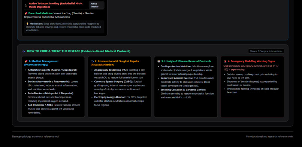The width and height of the screenshot is (302, 147).
Task: Click the Supervised Aerobic Exercise bullet
Action: (187, 82)
